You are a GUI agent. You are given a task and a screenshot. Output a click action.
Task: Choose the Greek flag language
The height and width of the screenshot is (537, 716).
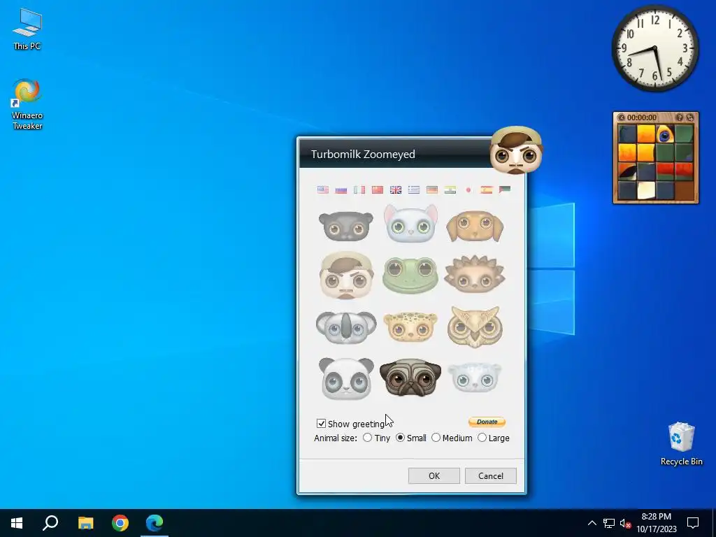(x=414, y=189)
